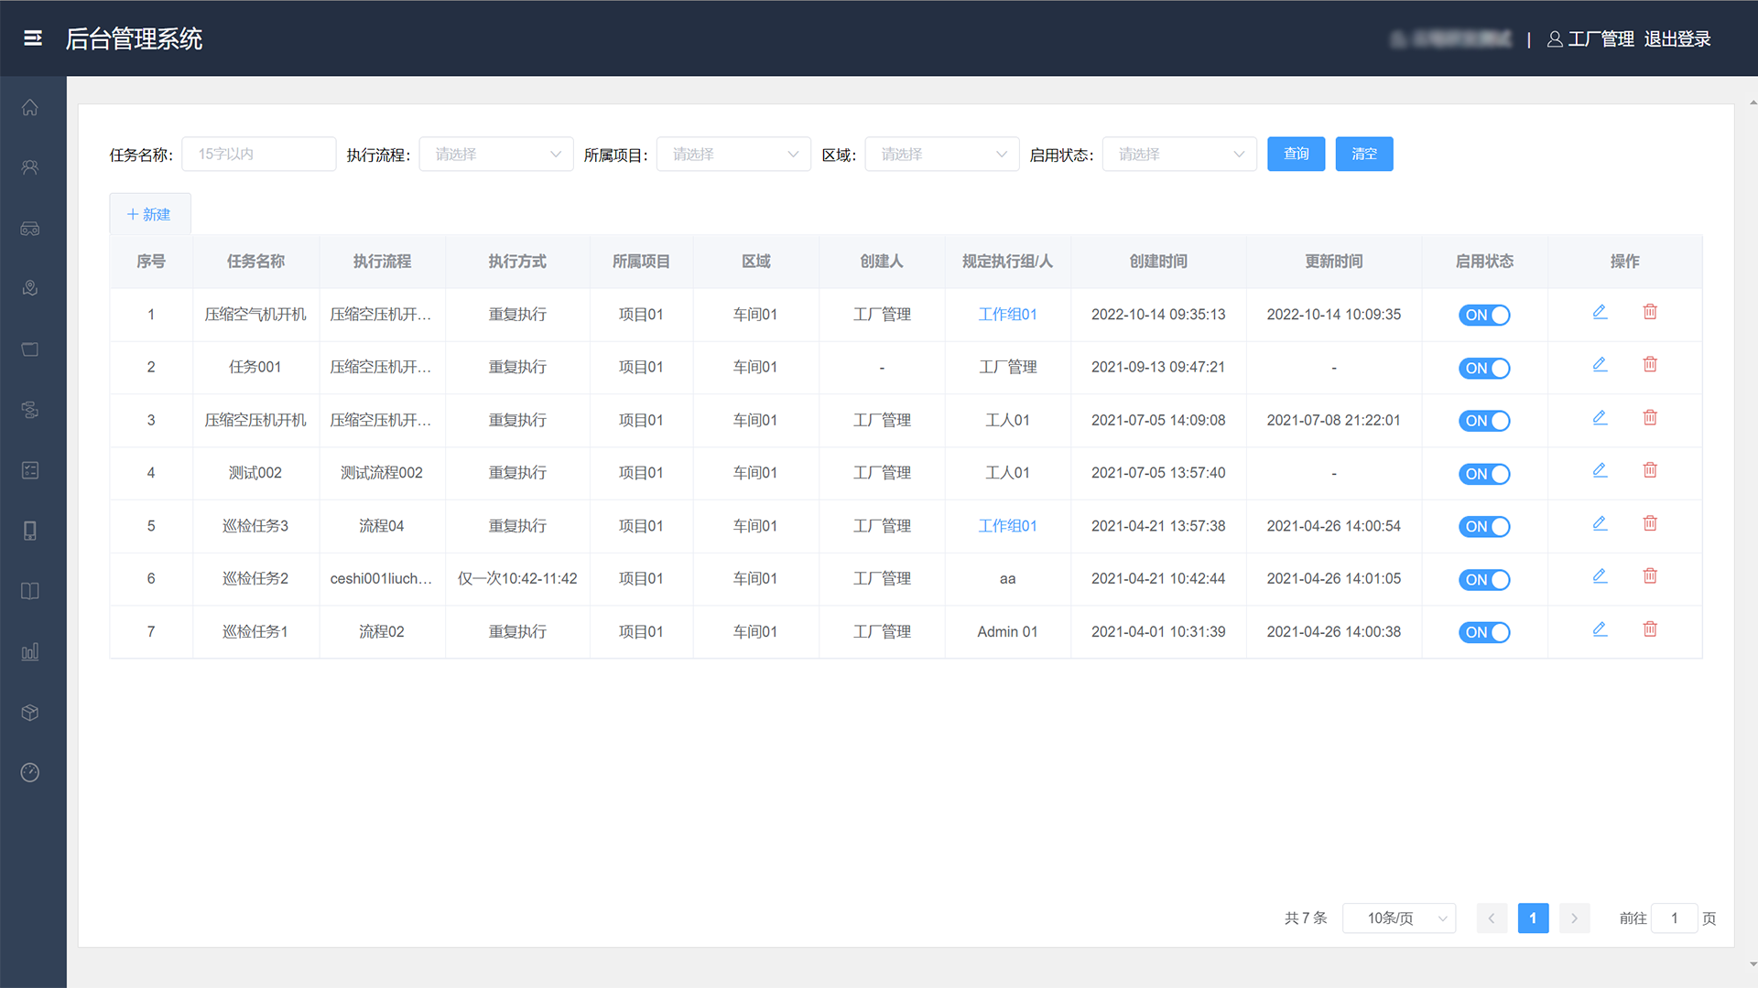The height and width of the screenshot is (988, 1758).
Task: Click the 执行流程 column header
Action: (382, 262)
